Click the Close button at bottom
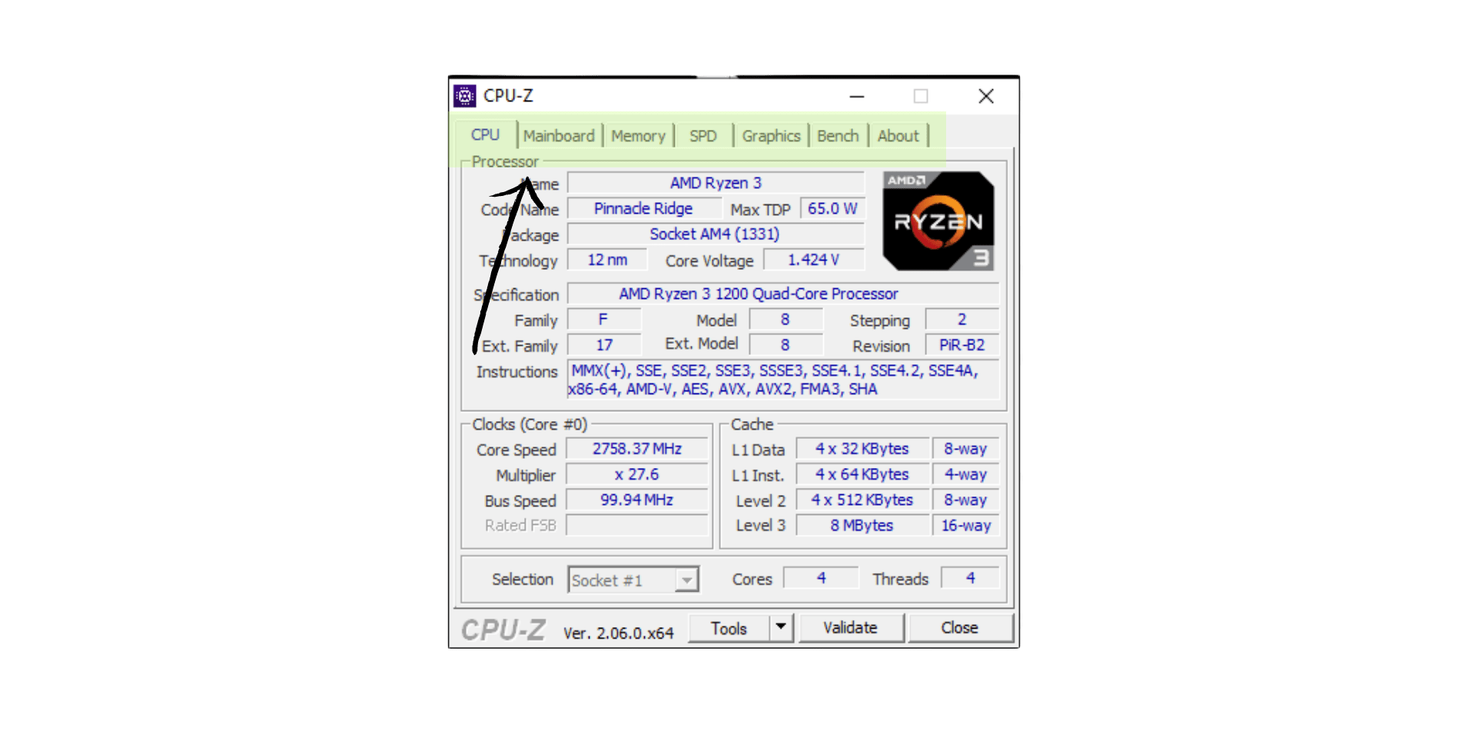This screenshot has width=1468, height=747. pyautogui.click(x=959, y=628)
